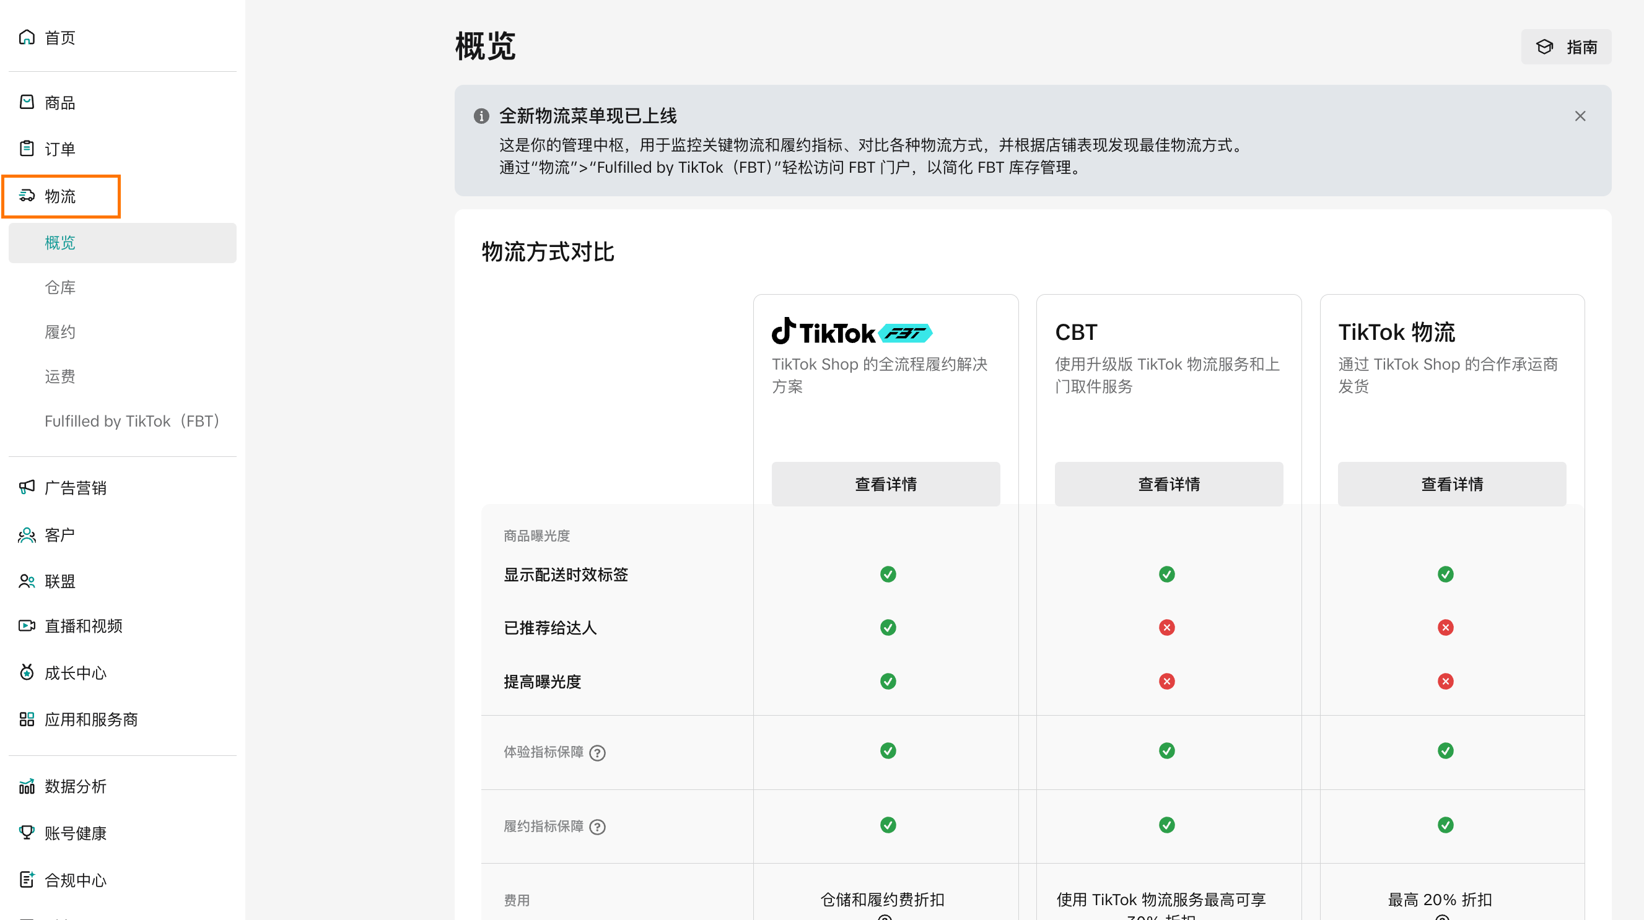Select the 仓库 warehouse submenu item
The width and height of the screenshot is (1644, 920).
(x=60, y=288)
